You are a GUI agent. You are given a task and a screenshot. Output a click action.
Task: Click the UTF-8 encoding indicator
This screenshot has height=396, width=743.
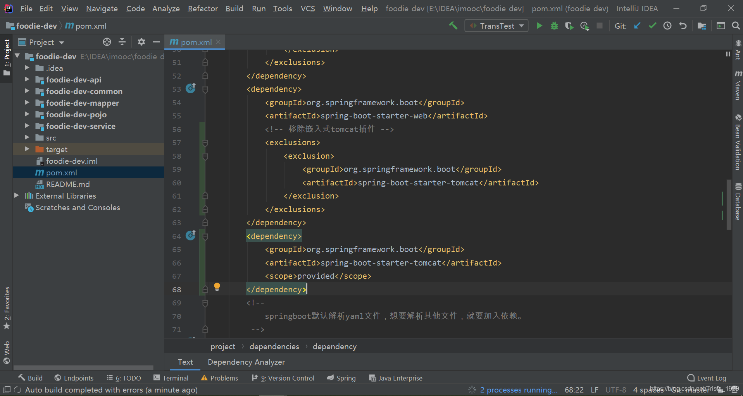coord(615,390)
